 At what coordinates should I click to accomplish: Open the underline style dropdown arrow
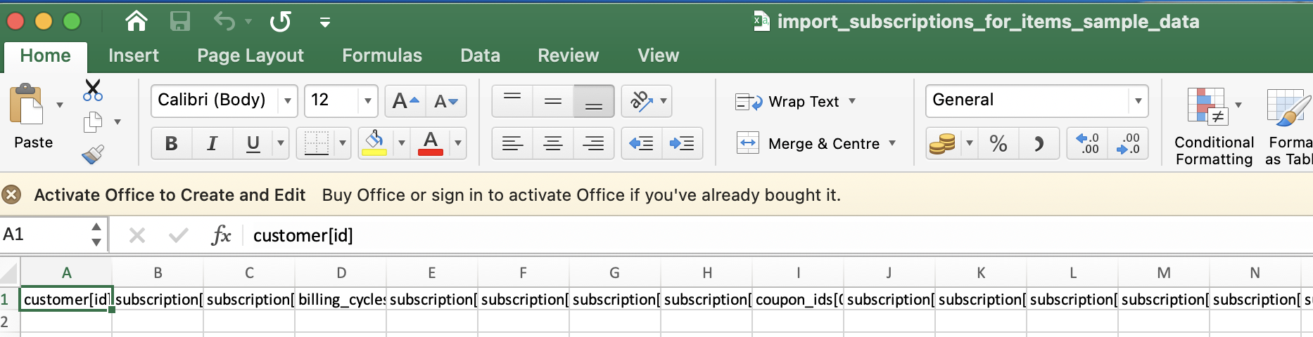coord(281,144)
